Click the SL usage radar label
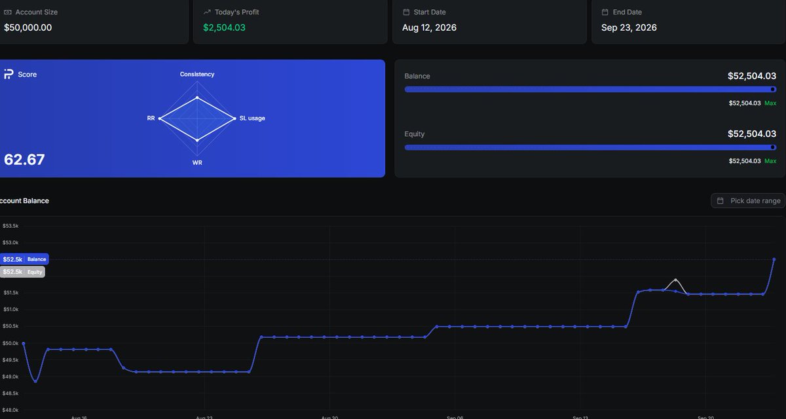This screenshot has width=786, height=419. 252,118
